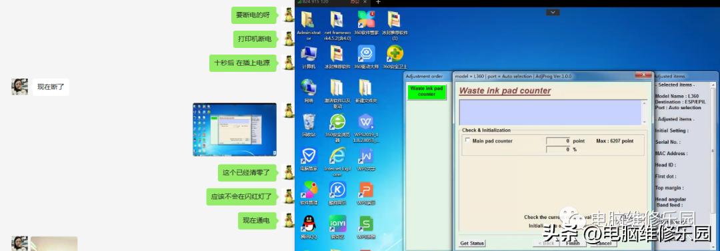
Task: Click the percent value field
Action: [558, 150]
